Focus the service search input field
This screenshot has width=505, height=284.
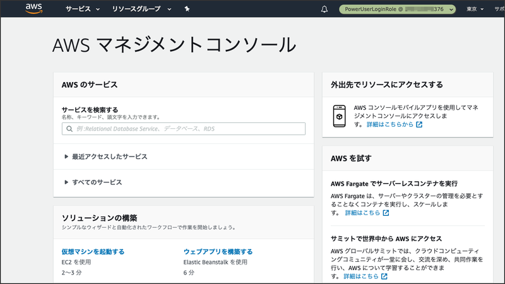pos(184,129)
